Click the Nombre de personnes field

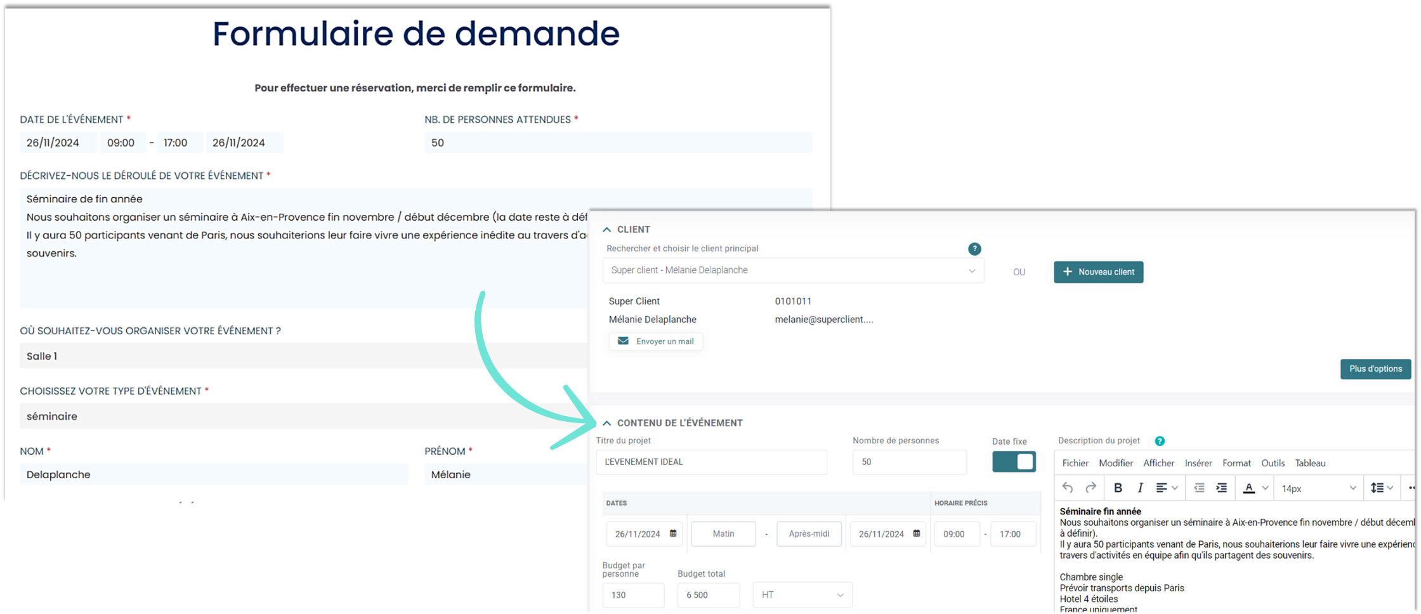coord(910,462)
